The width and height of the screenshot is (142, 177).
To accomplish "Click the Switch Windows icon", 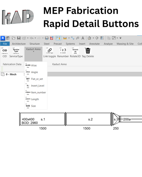I will (114, 38).
